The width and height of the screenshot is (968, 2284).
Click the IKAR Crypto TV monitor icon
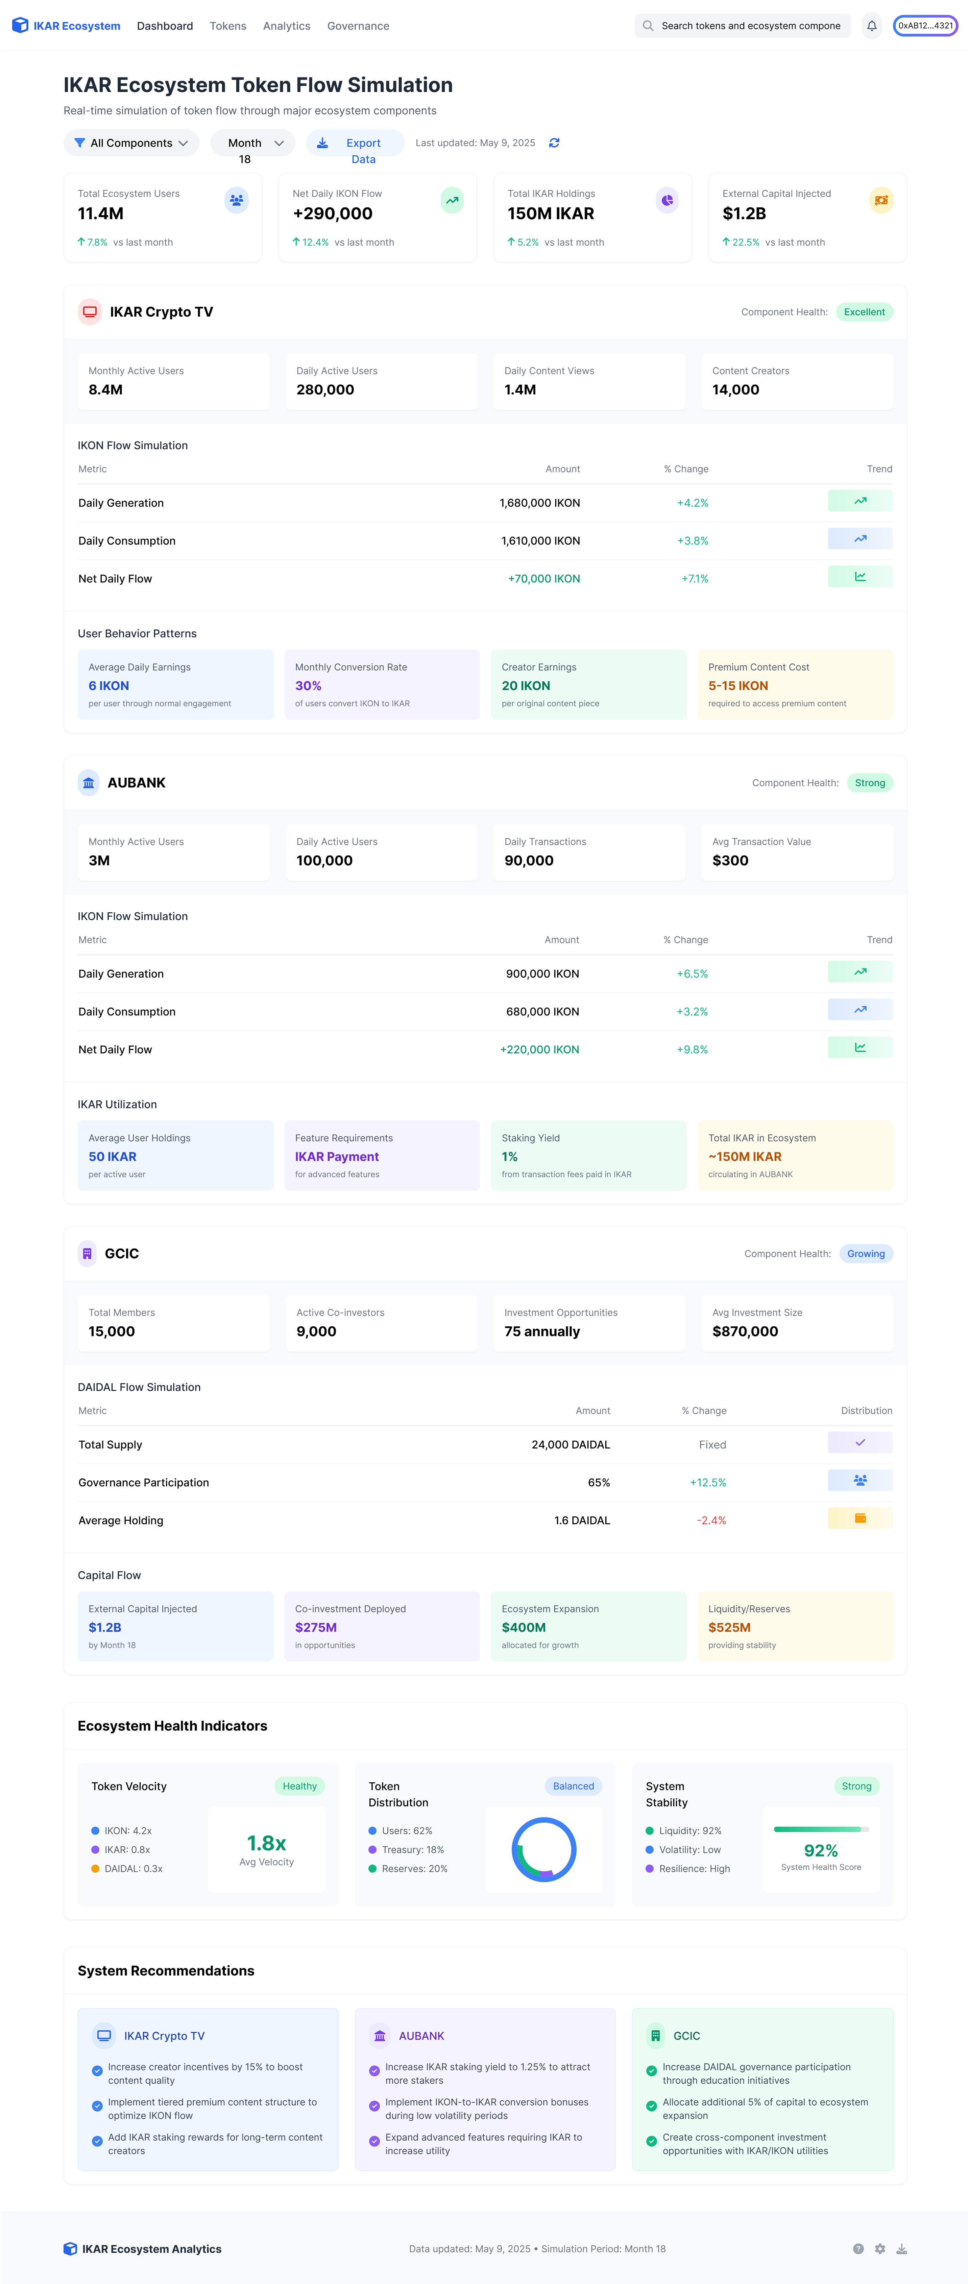[90, 312]
